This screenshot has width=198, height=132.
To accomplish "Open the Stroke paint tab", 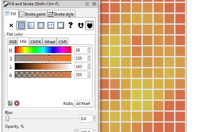I will pos(33,14).
